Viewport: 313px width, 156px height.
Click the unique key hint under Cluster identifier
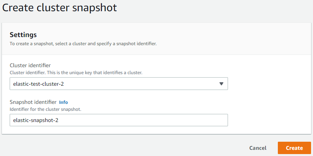pyautogui.click(x=77, y=72)
